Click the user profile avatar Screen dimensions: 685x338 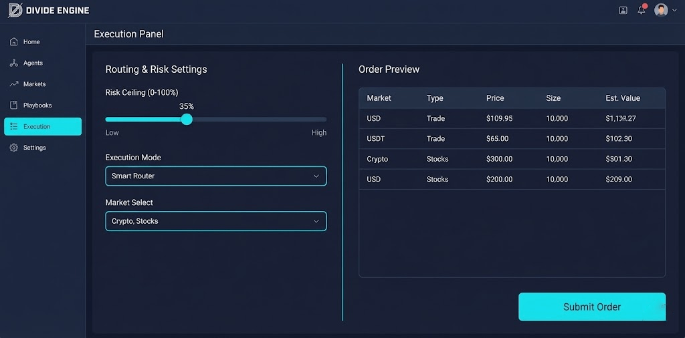point(660,10)
